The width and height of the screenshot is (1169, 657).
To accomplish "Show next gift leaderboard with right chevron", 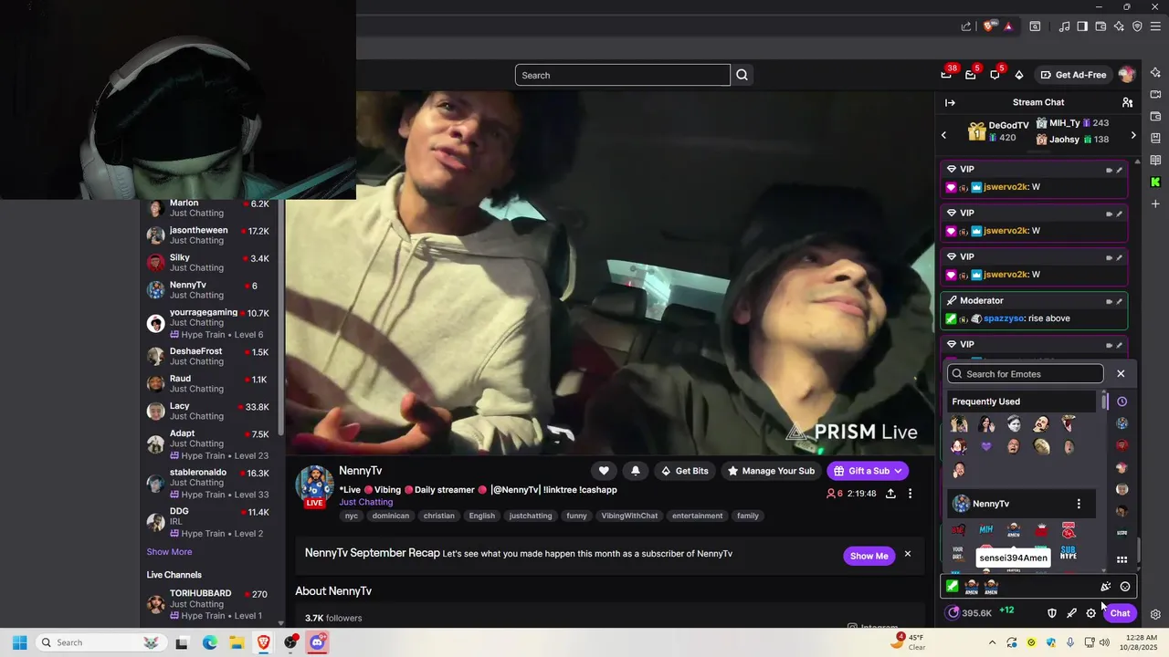I will [1133, 136].
